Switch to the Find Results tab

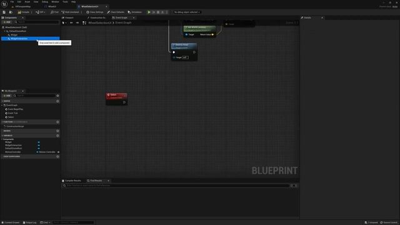(x=94, y=181)
